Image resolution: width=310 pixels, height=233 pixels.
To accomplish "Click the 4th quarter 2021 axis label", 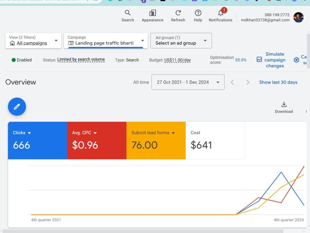I will (46, 220).
